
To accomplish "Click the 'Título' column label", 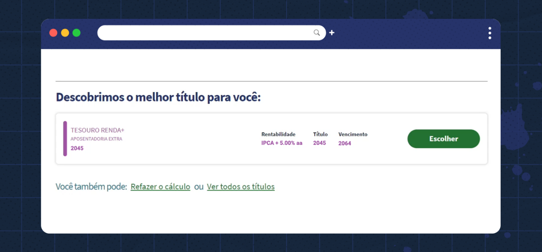I will (x=321, y=134).
